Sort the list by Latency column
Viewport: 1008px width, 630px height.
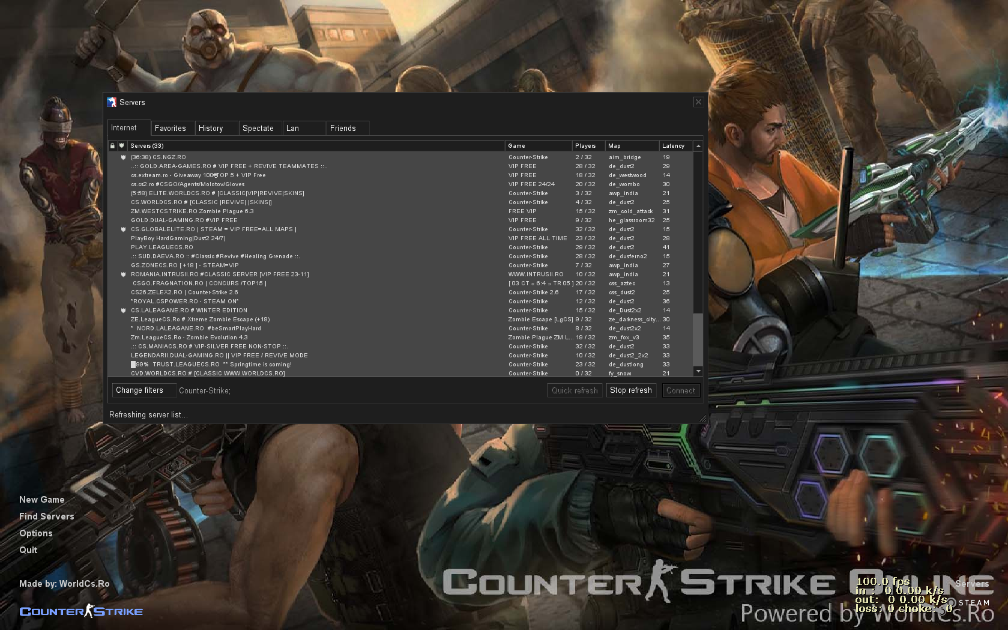click(x=673, y=146)
